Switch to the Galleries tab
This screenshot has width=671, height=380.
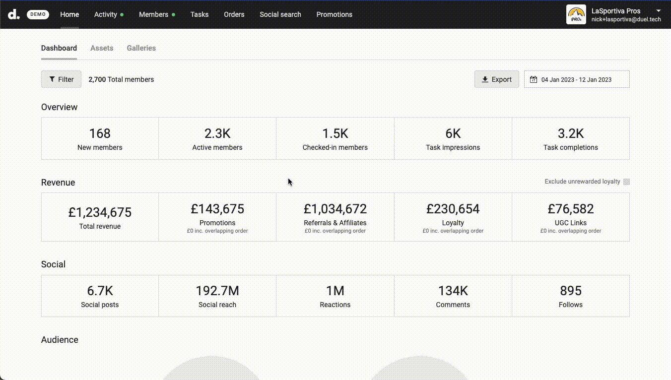click(141, 48)
